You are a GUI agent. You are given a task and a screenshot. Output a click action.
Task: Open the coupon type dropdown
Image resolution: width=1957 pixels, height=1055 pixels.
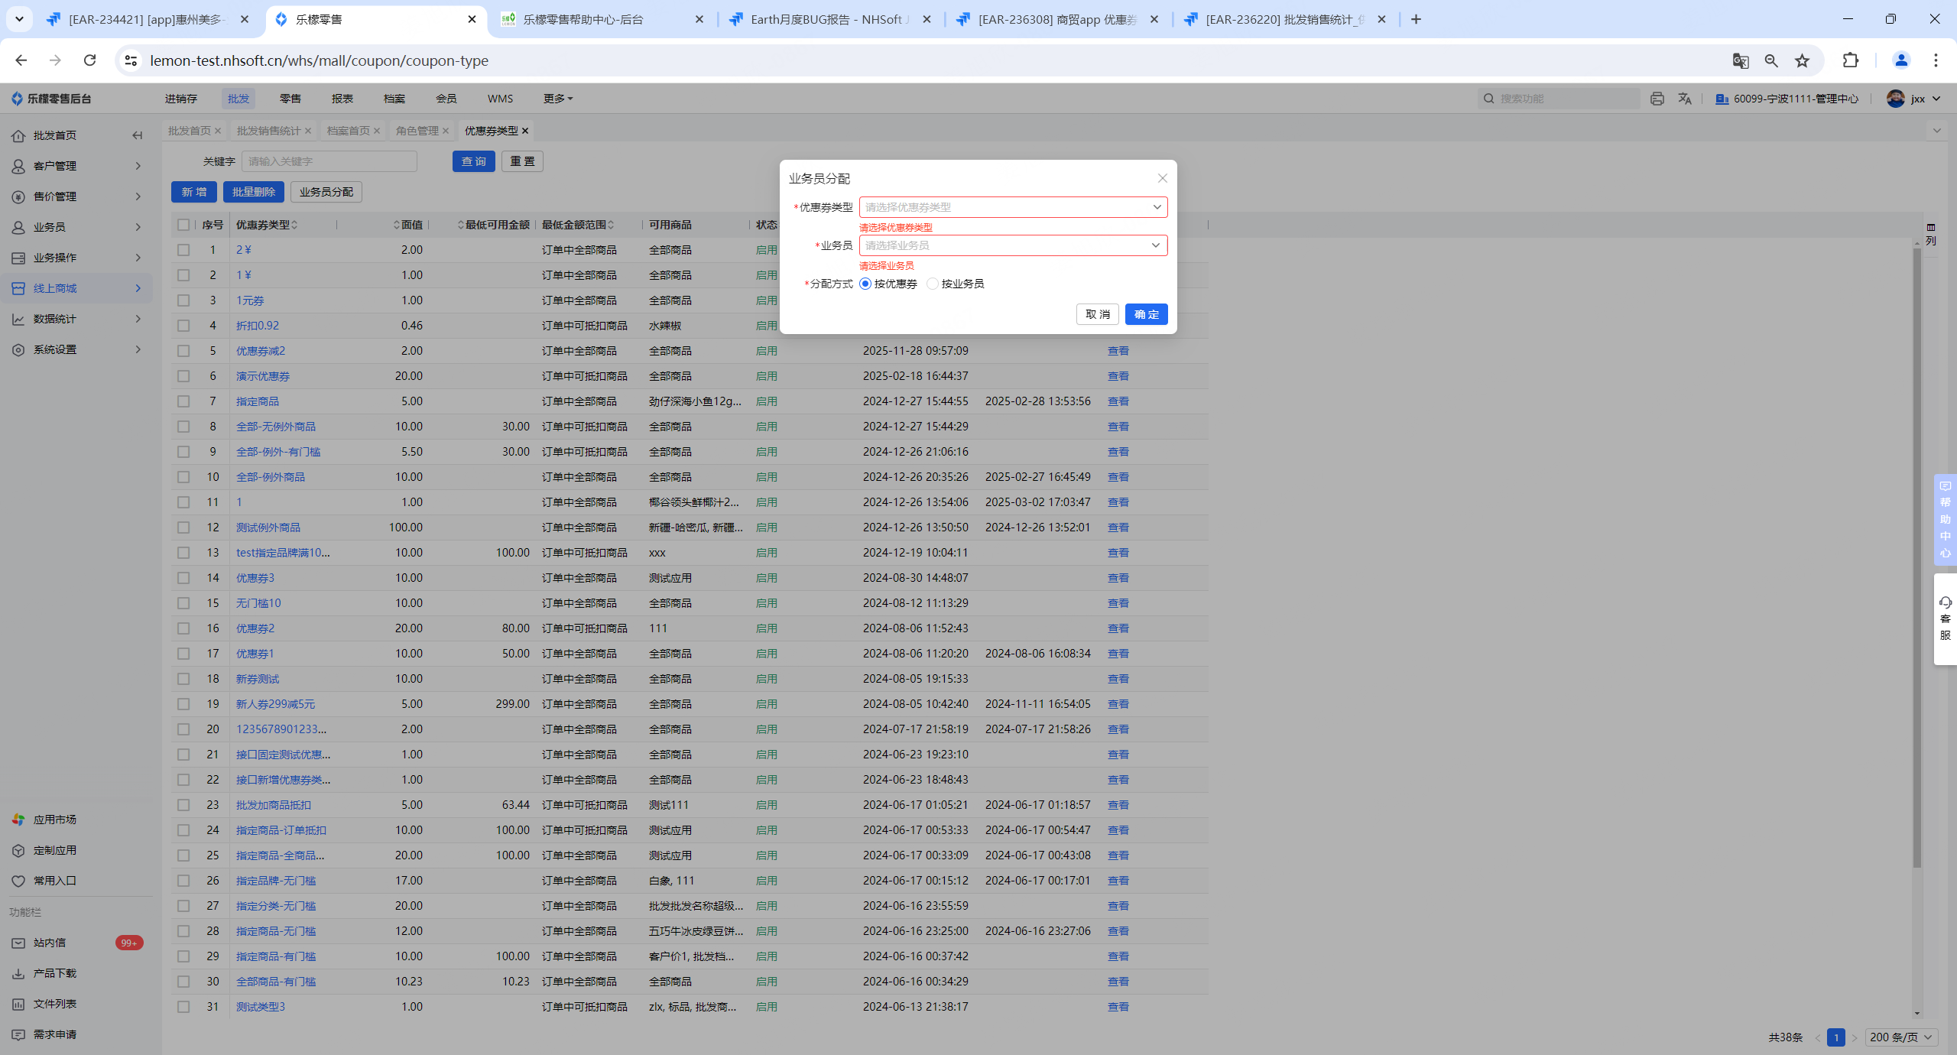coord(1012,207)
